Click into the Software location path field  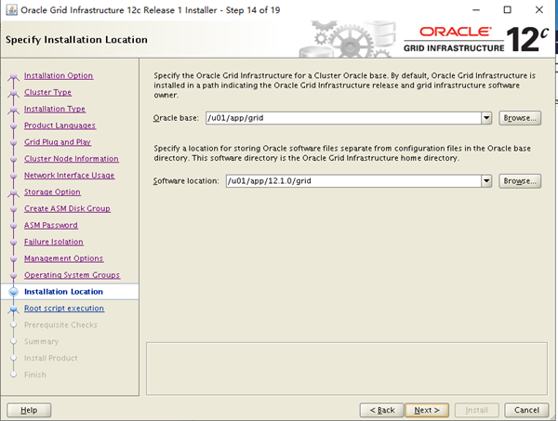[353, 181]
